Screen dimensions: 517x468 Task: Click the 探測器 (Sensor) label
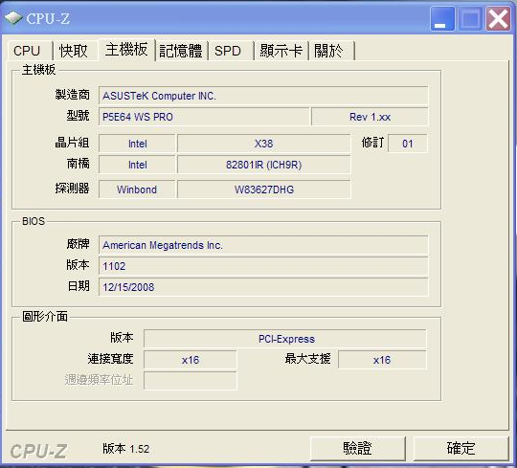click(72, 189)
